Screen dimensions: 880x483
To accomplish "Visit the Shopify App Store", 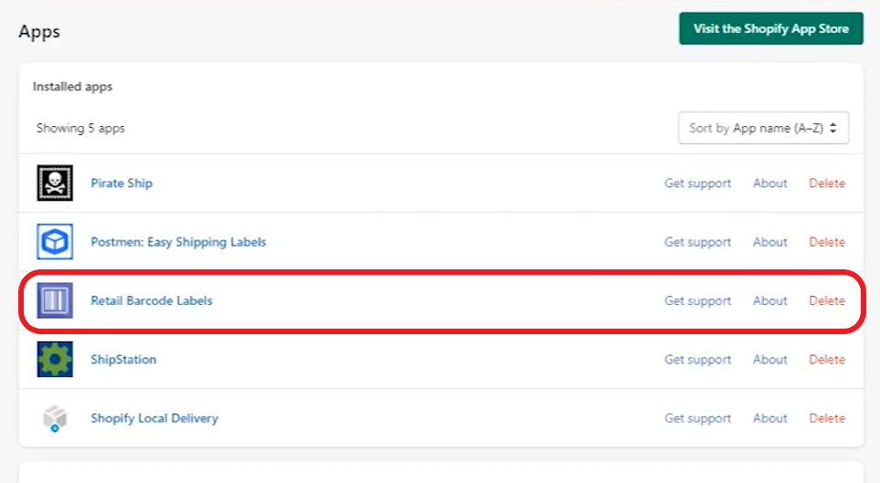I will [x=770, y=28].
